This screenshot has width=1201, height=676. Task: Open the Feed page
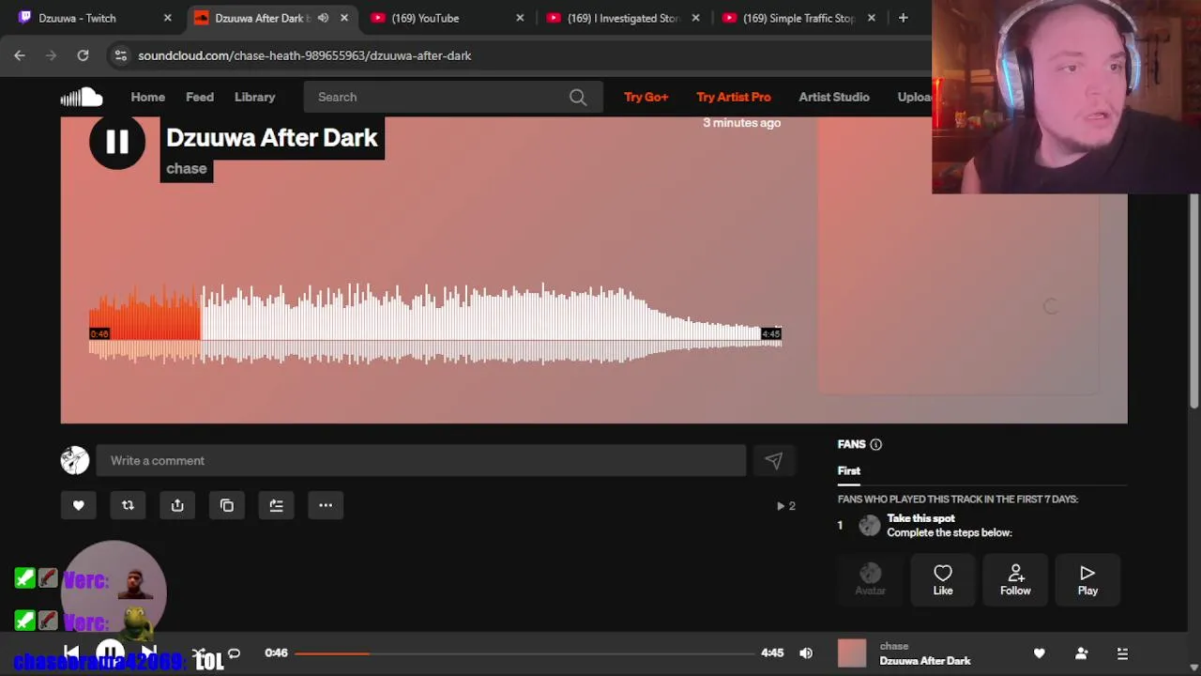pos(200,97)
